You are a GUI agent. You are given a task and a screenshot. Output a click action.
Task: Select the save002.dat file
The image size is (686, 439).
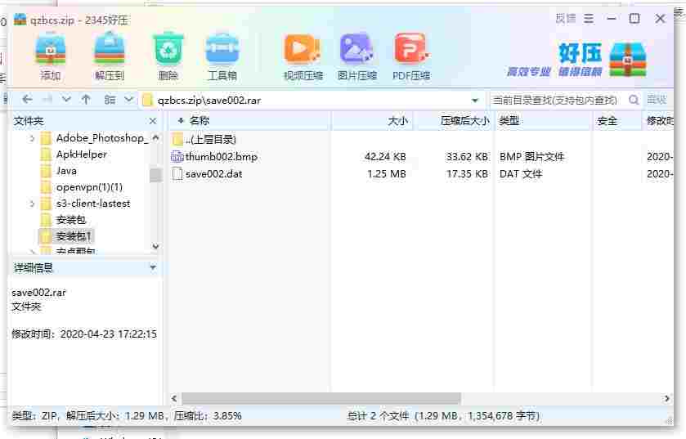click(213, 174)
